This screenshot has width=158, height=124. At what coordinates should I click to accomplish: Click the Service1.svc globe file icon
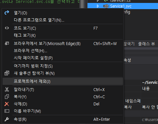pos(106,6)
